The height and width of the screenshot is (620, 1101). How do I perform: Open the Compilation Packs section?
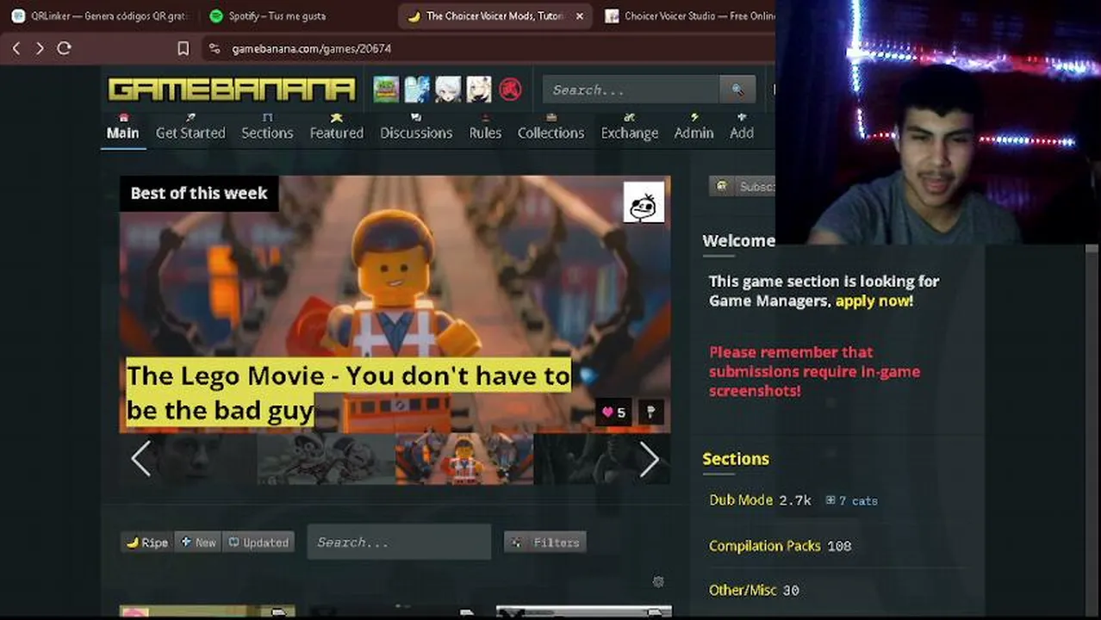764,546
